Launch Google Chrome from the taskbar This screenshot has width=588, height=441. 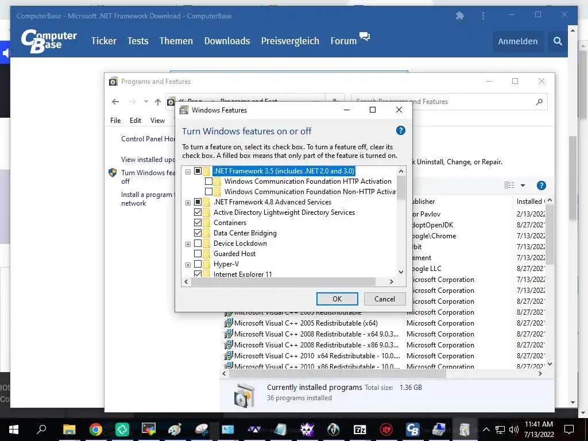[96, 429]
